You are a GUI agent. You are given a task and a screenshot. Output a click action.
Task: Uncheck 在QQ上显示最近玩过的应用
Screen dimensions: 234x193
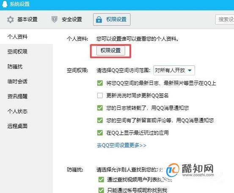(100, 133)
